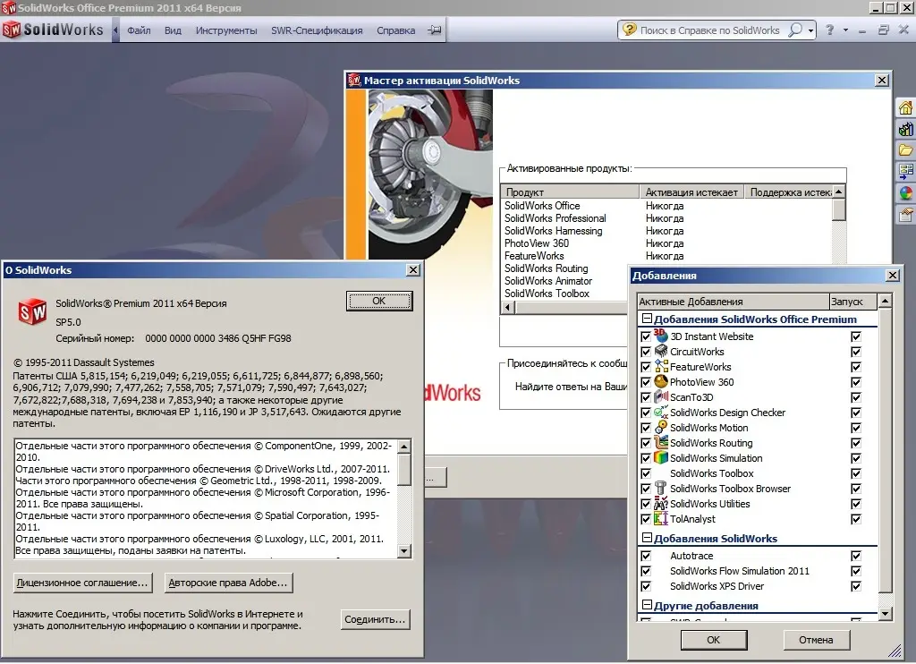Viewport: 916px width, 664px height.
Task: Click the SolidWorks Simulation cube icon
Action: point(661,457)
